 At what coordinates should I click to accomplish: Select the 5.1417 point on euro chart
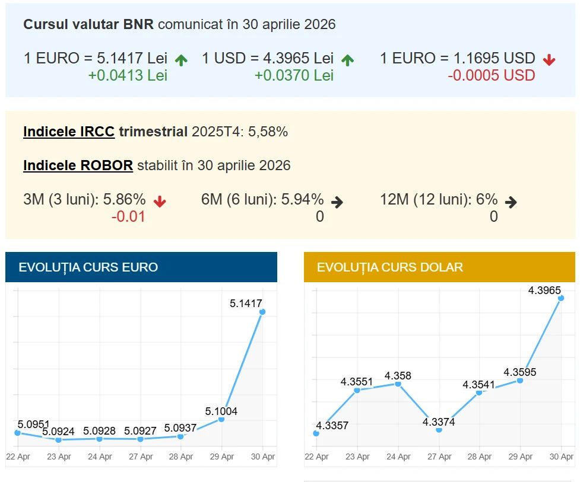(x=262, y=312)
